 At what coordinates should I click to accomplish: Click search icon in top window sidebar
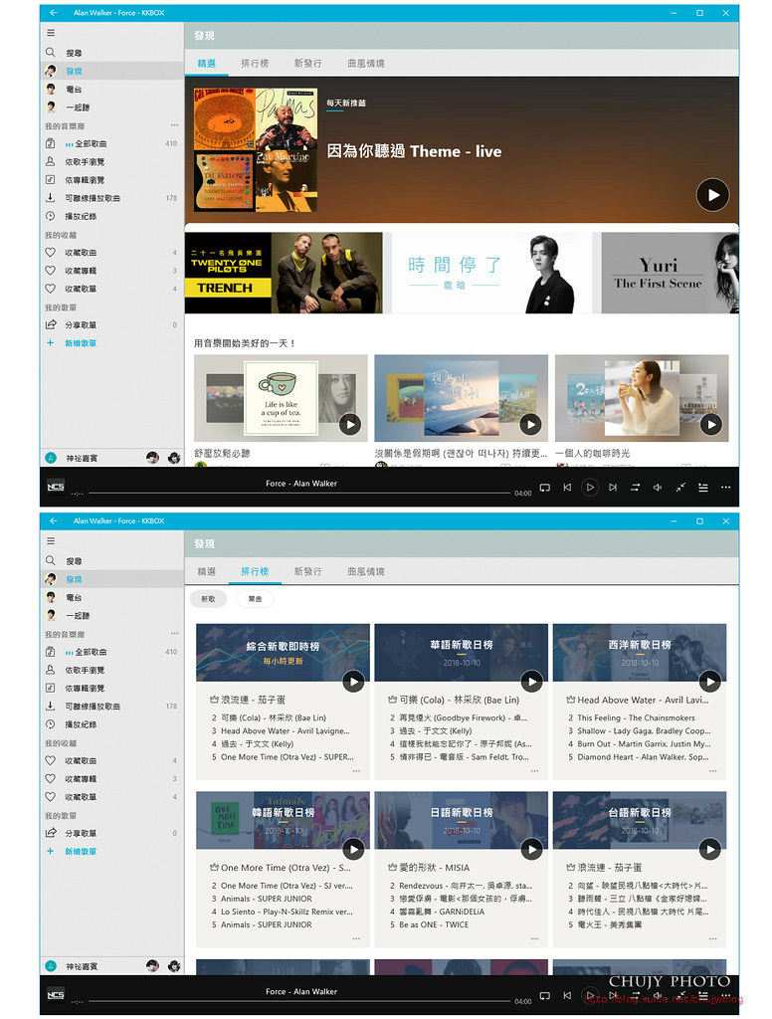(51, 52)
